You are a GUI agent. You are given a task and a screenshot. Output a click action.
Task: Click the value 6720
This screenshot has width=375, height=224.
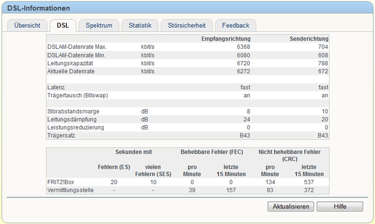pos(244,63)
